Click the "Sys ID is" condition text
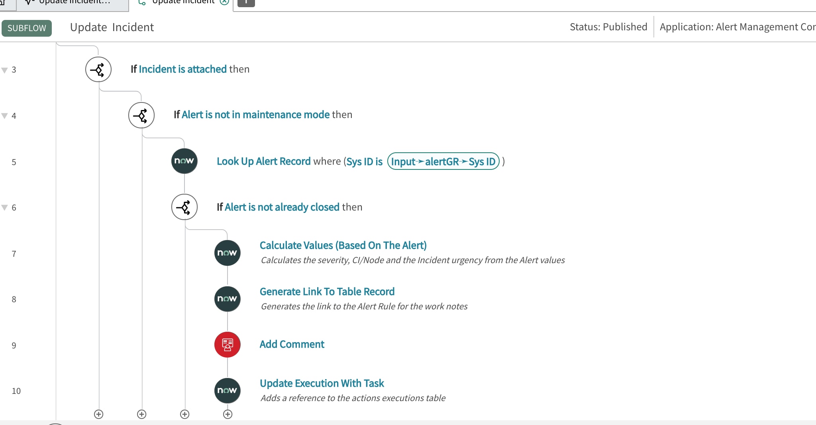Screen dimensions: 816x425 coord(364,161)
